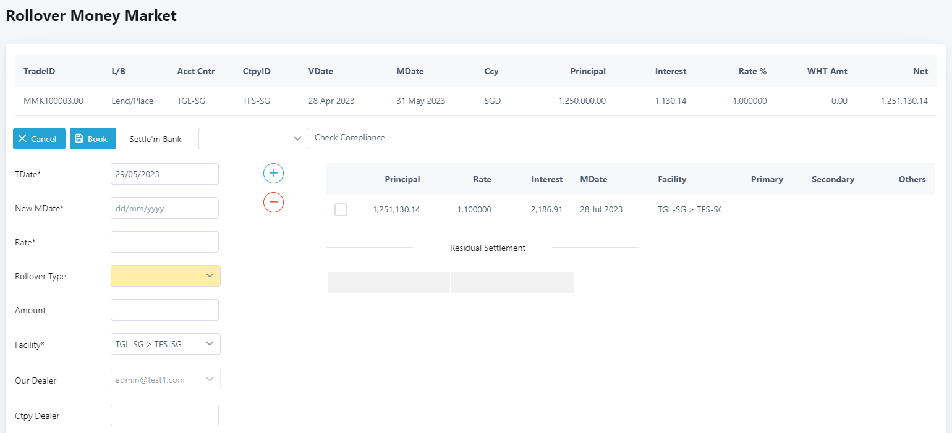The width and height of the screenshot is (952, 433).
Task: Click the blue plus circle icon
Action: 273,174
